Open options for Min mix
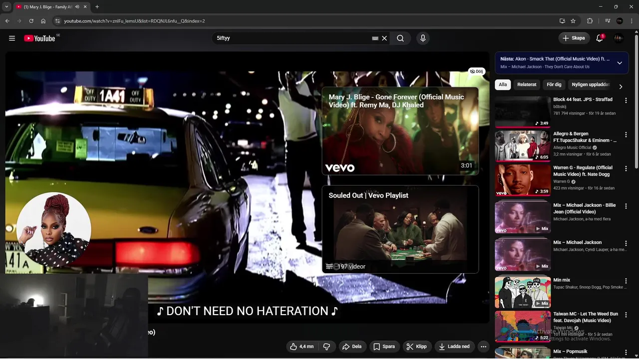639x359 pixels. pos(626,281)
